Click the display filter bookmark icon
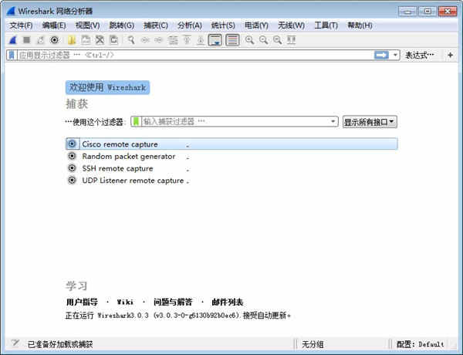 coord(12,55)
